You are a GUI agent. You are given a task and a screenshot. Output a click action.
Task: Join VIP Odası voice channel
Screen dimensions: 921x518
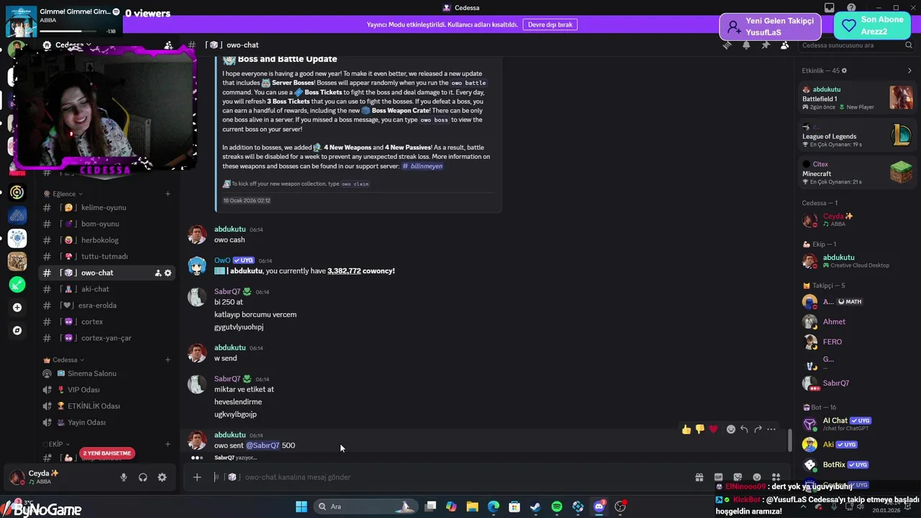point(106,390)
